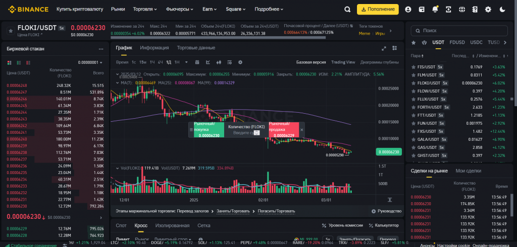Favorite the FLOW/USDT pair star

[x=413, y=91]
